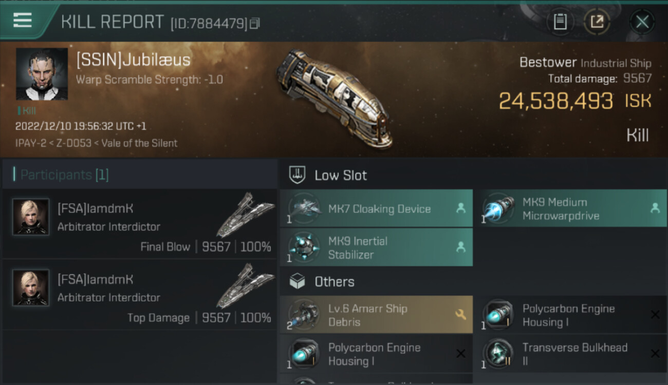Copy the kill report ID
Viewport: 668px width, 385px height.
255,23
